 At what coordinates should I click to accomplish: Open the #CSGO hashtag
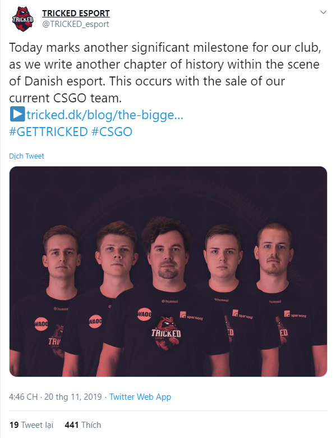coord(112,132)
